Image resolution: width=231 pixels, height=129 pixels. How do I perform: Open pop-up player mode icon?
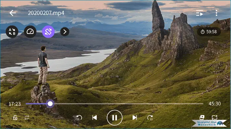tap(202, 117)
